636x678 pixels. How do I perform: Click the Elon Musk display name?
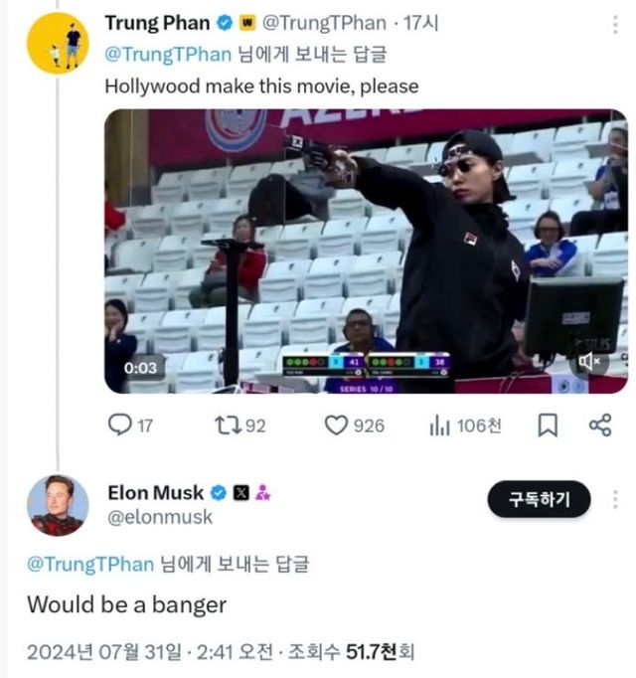pos(156,492)
